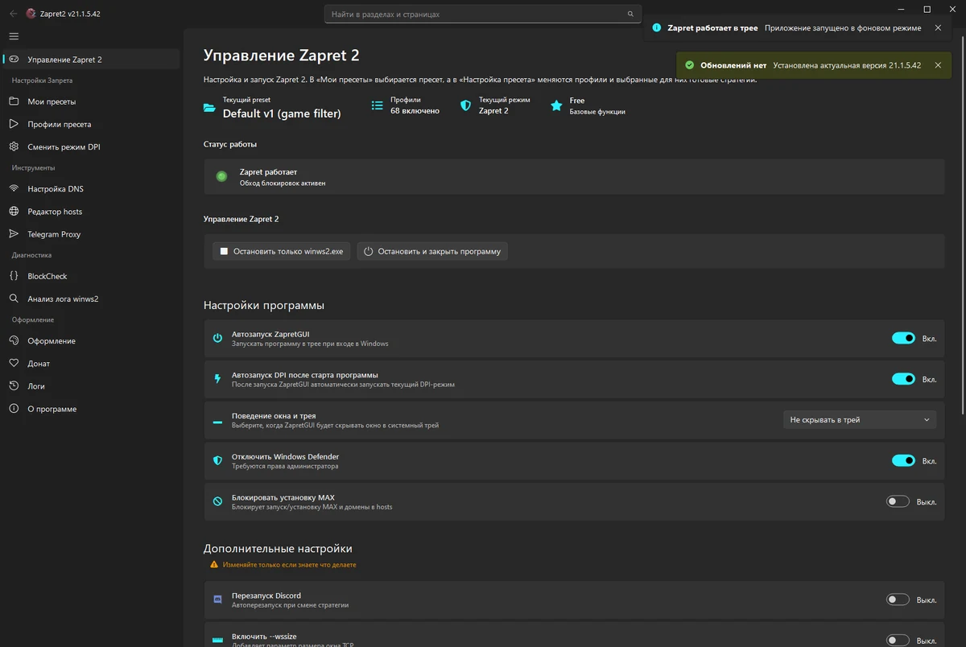Click the lightning icon beside Автозапуск DPI
This screenshot has height=647, width=966.
click(x=217, y=379)
